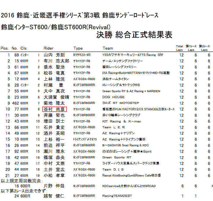Click the Team column header
This screenshot has width=213, height=201.
click(108, 48)
